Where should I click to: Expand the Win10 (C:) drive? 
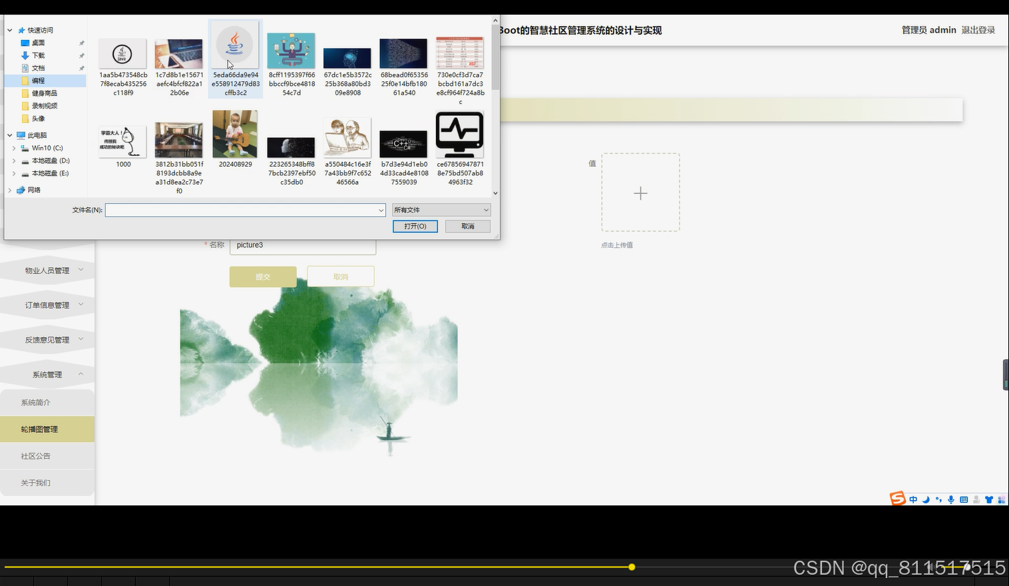13,147
